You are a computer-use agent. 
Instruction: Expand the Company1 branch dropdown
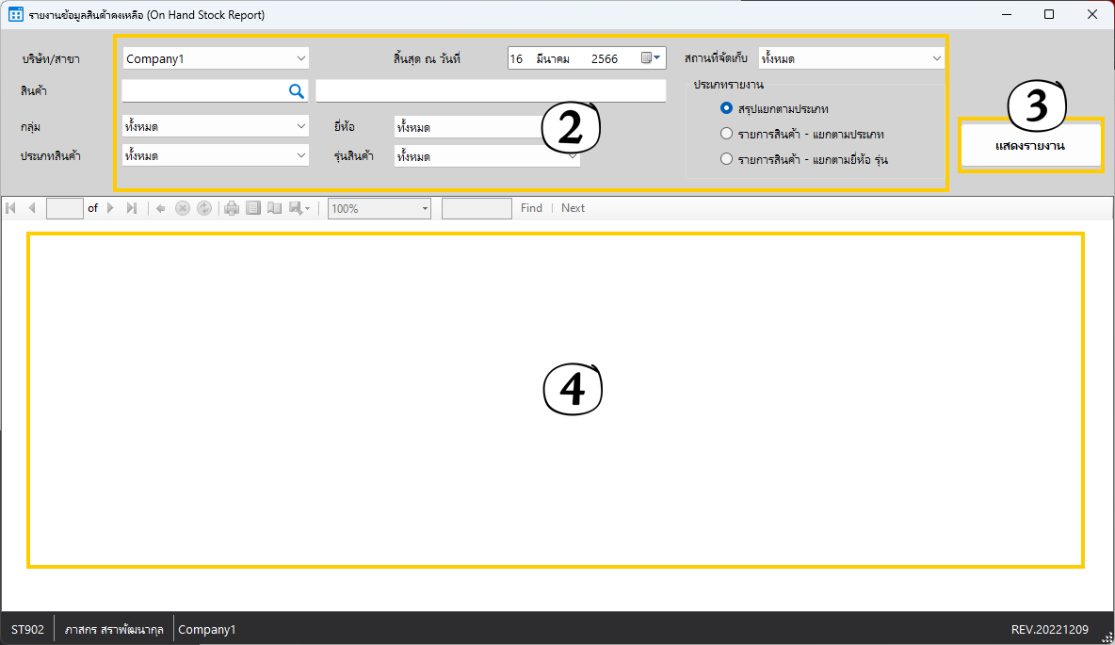tap(216, 58)
